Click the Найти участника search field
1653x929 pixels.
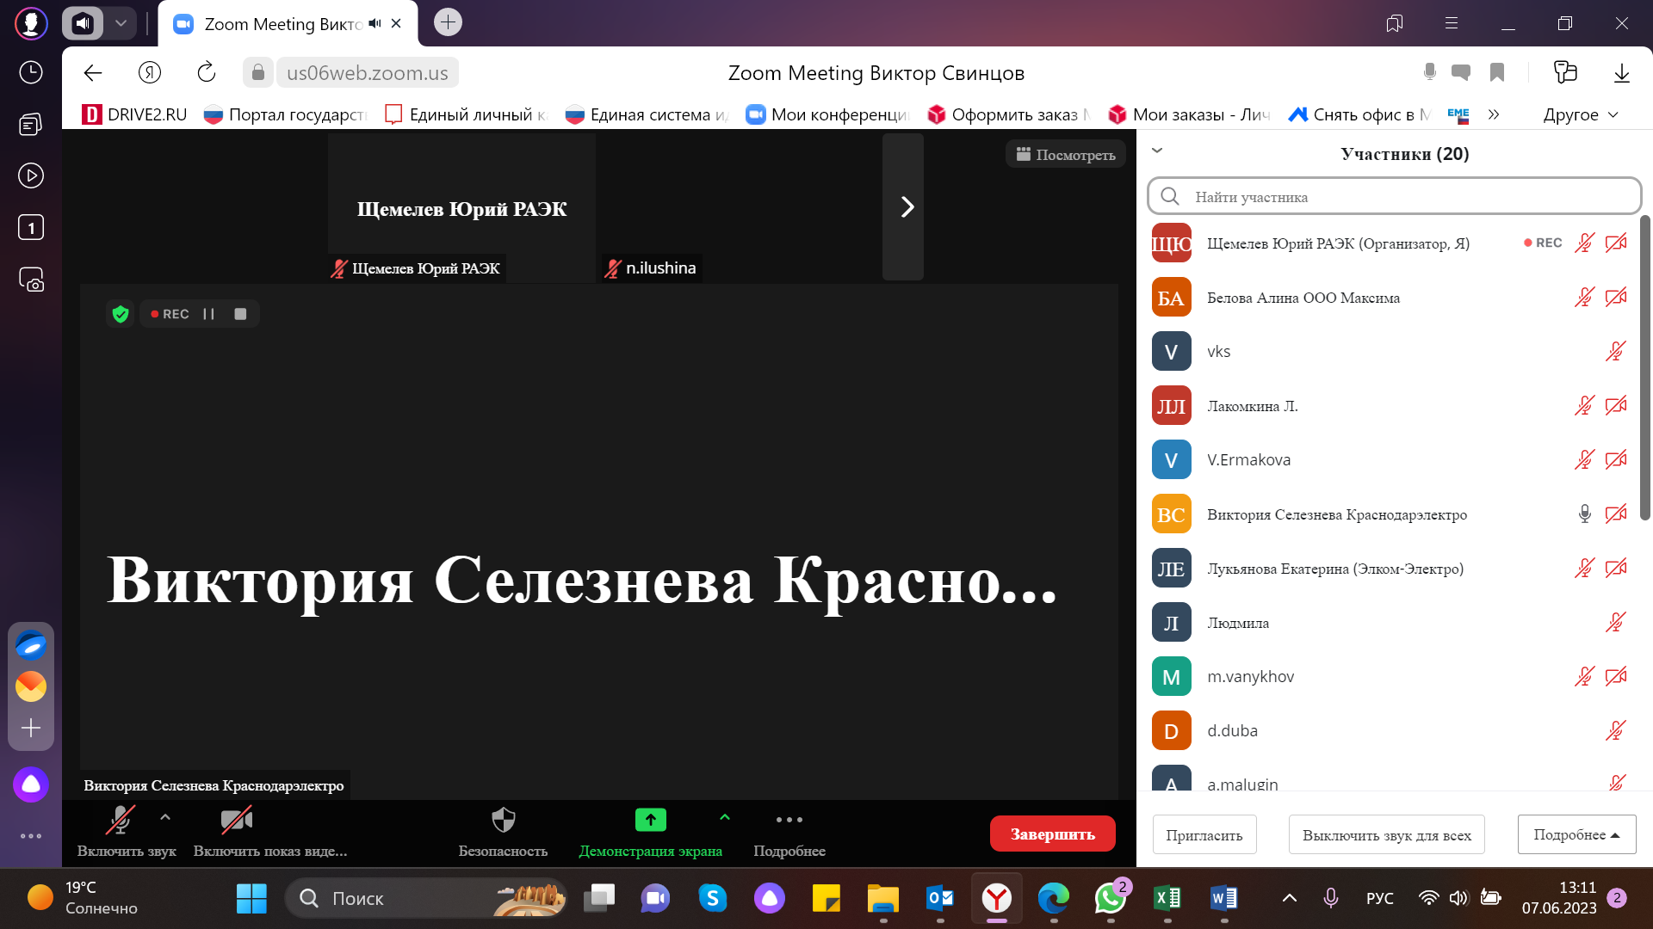[1395, 197]
